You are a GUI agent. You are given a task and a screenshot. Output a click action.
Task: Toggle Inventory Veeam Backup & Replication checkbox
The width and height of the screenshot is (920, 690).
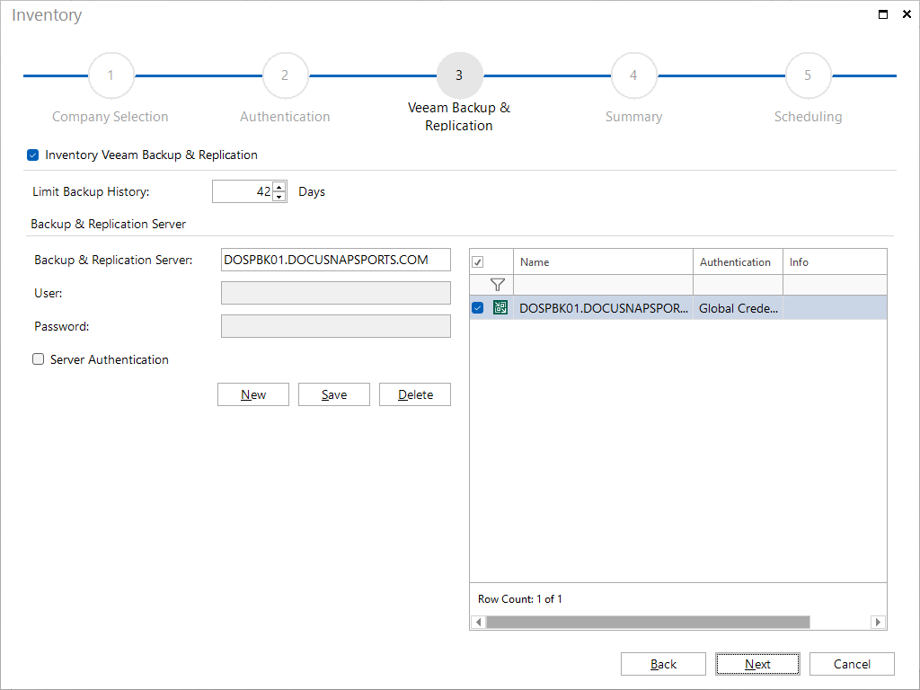33,155
